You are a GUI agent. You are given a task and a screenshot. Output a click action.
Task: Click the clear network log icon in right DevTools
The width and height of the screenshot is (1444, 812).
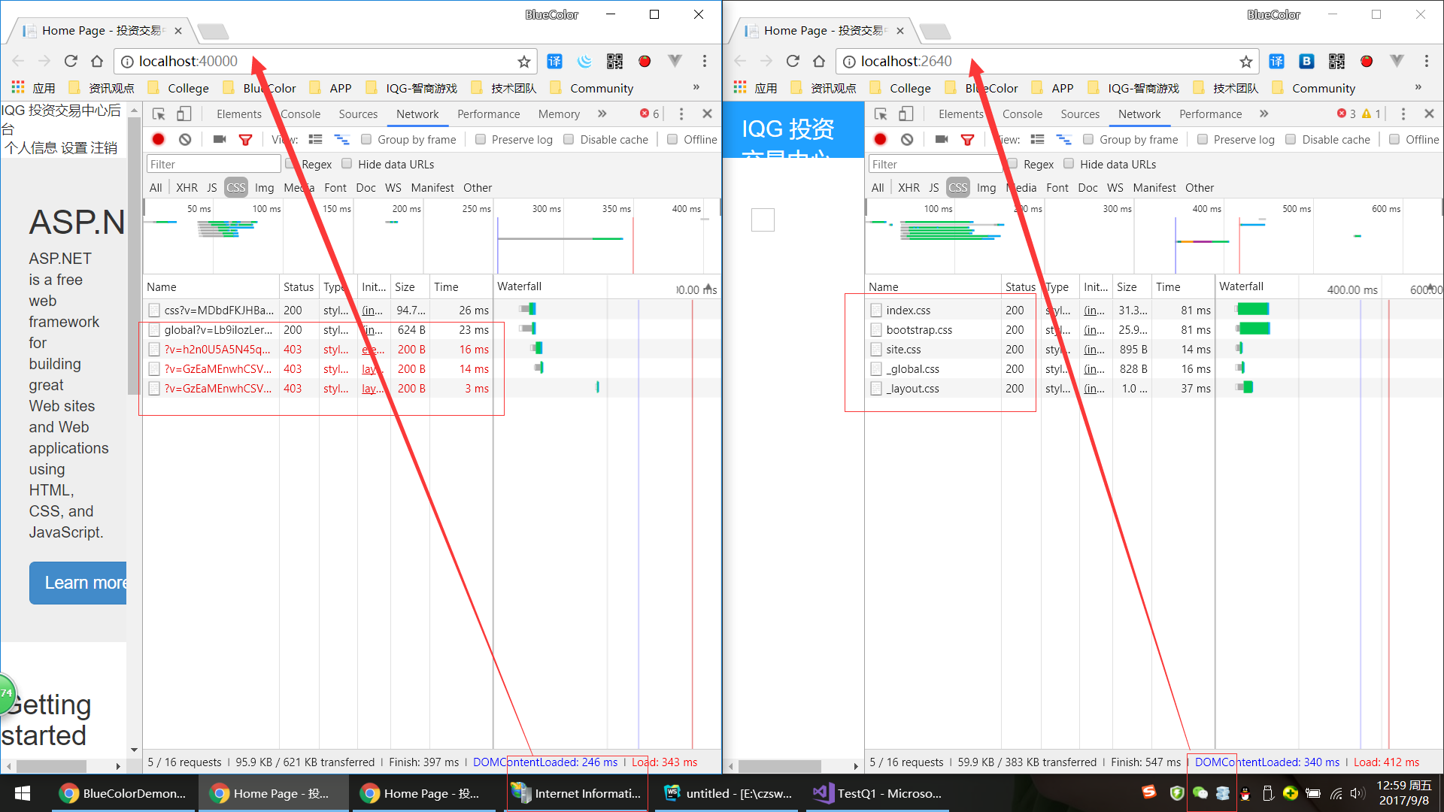point(907,139)
